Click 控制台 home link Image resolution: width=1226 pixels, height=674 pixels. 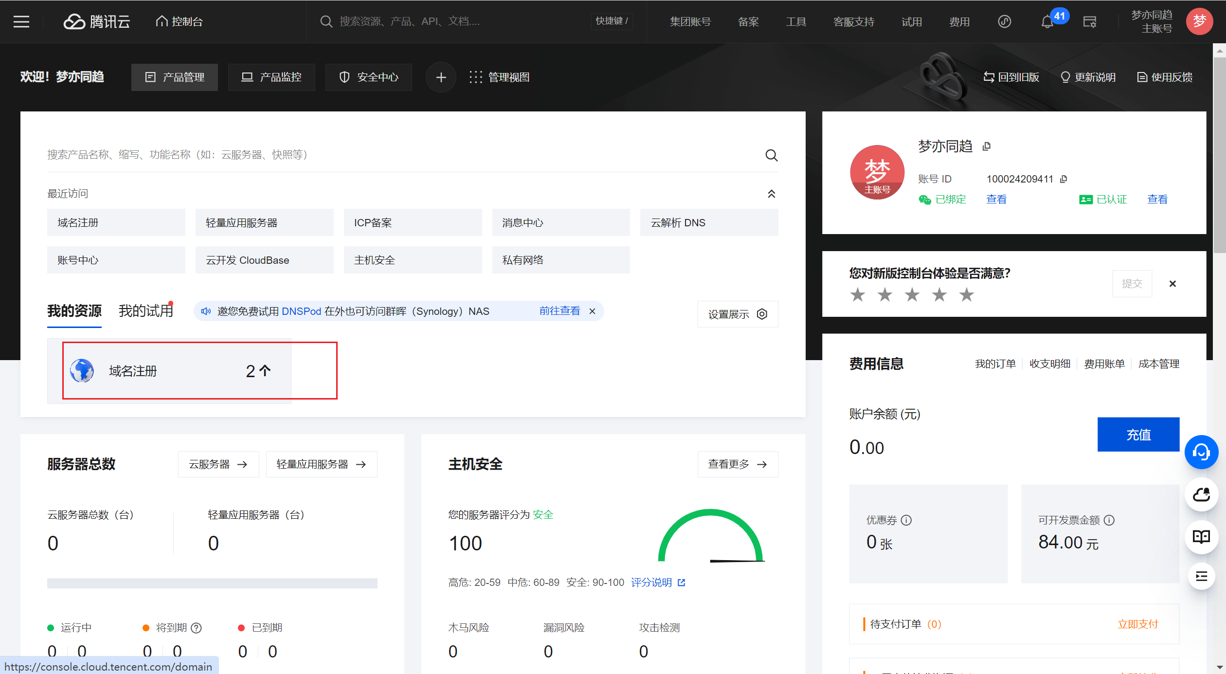click(179, 21)
